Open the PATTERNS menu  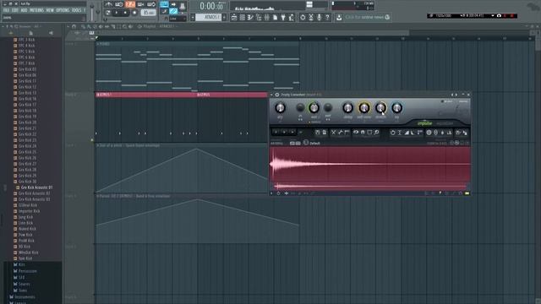36,10
